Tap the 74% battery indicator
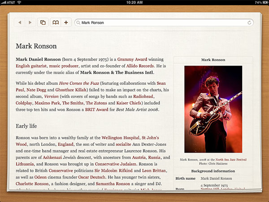 (x=261, y=2)
